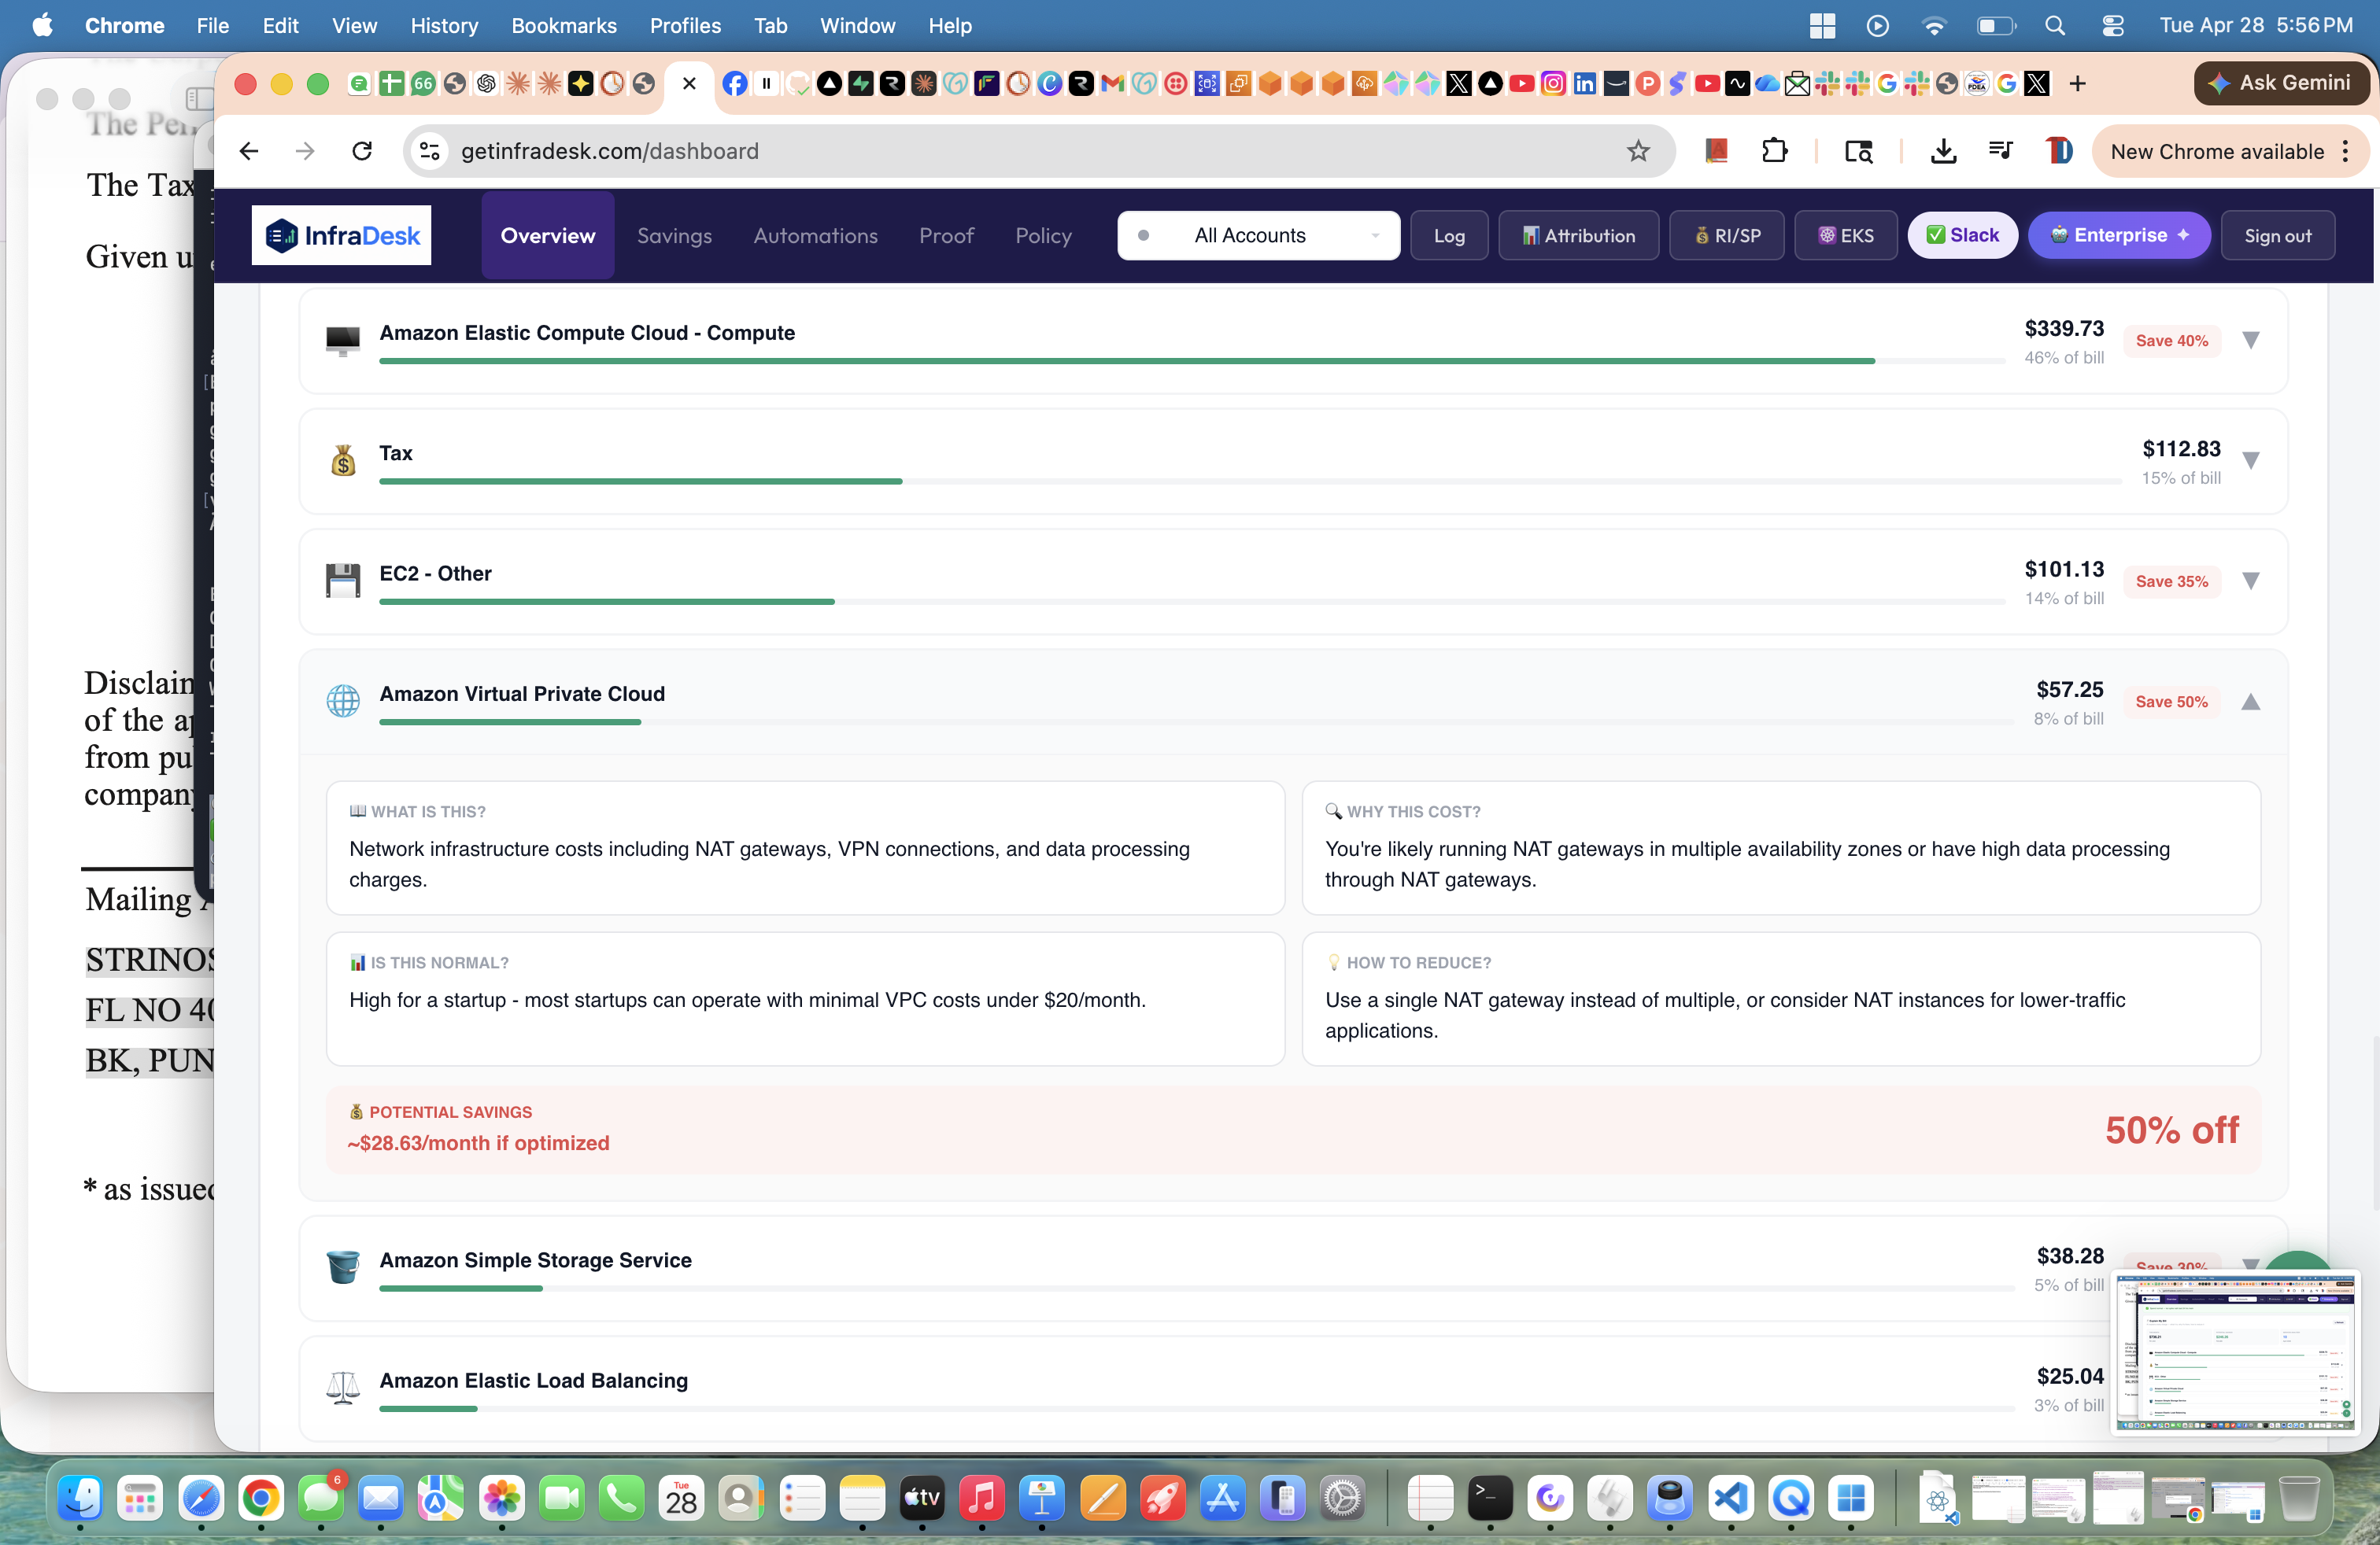The height and width of the screenshot is (1545, 2380).
Task: Click the '$339.73' amount
Action: [x=2064, y=329]
